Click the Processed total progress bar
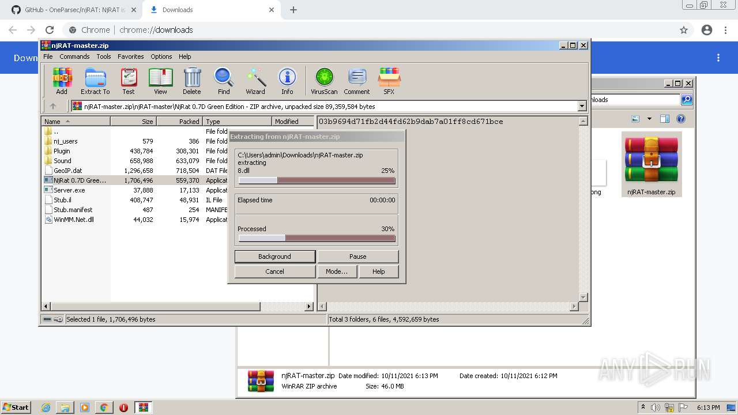The height and width of the screenshot is (415, 738). point(317,238)
